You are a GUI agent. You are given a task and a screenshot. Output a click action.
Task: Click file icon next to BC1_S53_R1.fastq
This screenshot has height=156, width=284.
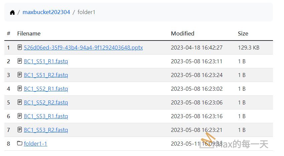[x=20, y=116]
